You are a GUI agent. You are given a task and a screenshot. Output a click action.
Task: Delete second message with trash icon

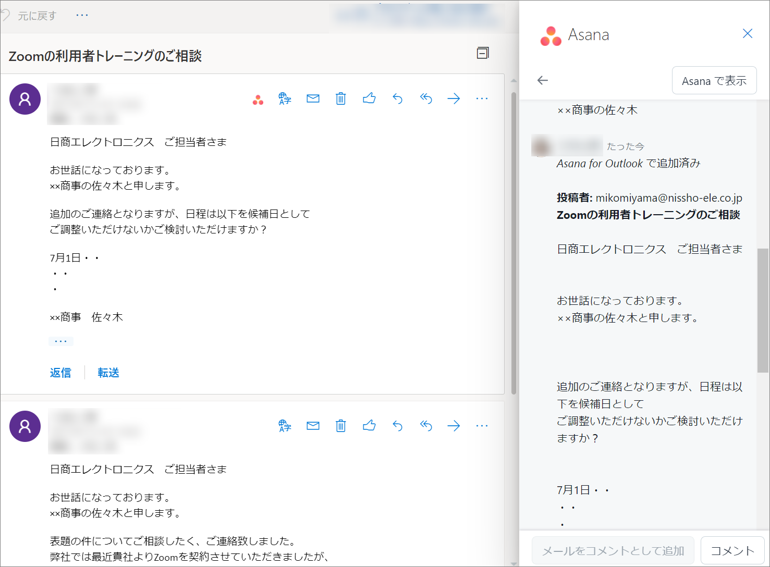coord(341,426)
